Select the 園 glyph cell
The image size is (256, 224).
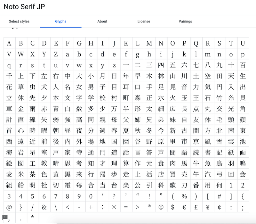126,141
